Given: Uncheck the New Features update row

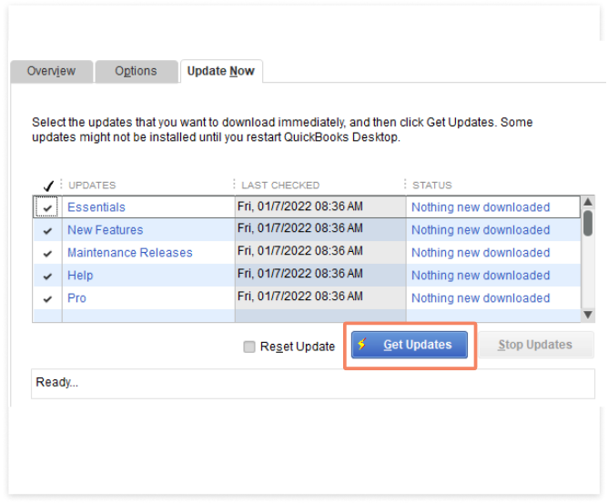Looking at the screenshot, I should coord(47,230).
